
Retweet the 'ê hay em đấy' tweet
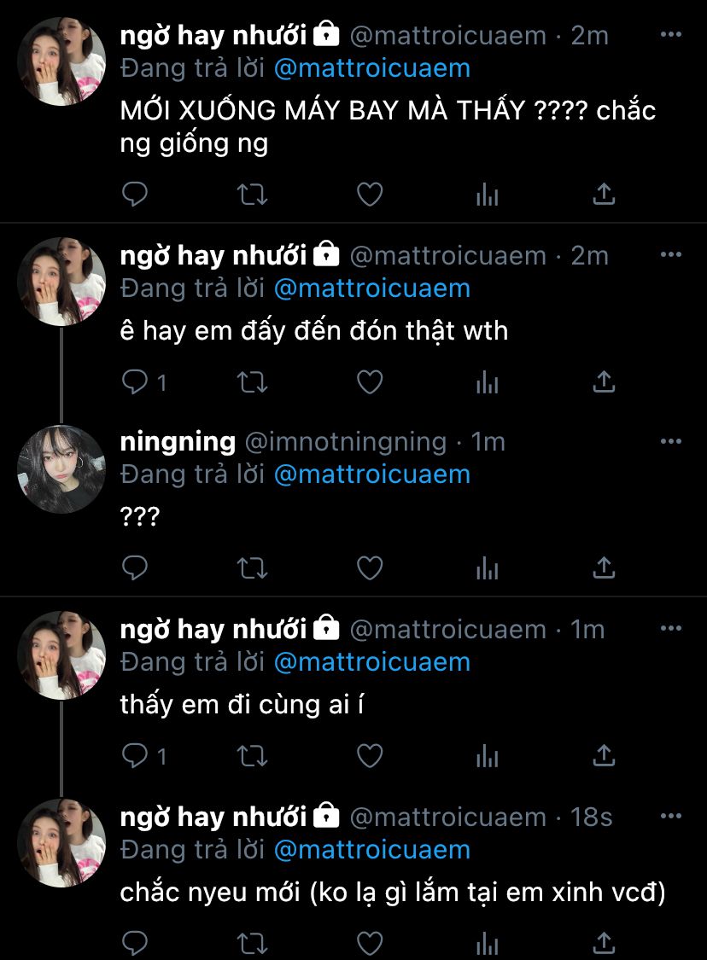[252, 382]
